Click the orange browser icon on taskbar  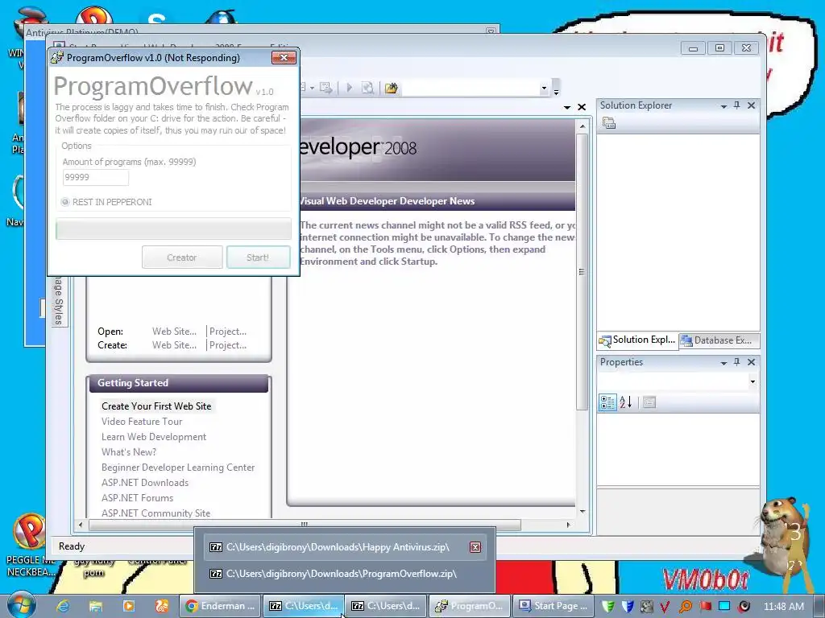tap(161, 606)
